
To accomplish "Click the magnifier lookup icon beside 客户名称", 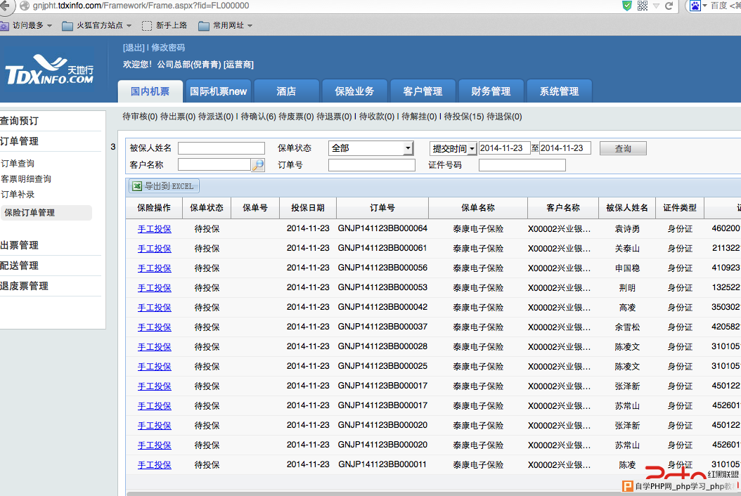I will tap(258, 165).
